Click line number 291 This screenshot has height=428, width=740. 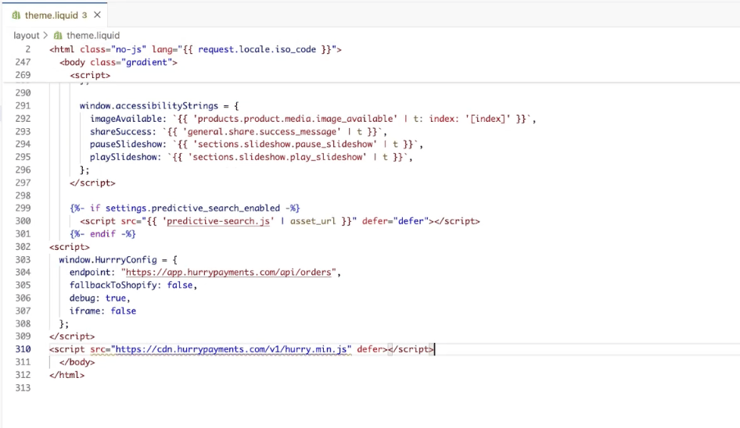pos(23,106)
